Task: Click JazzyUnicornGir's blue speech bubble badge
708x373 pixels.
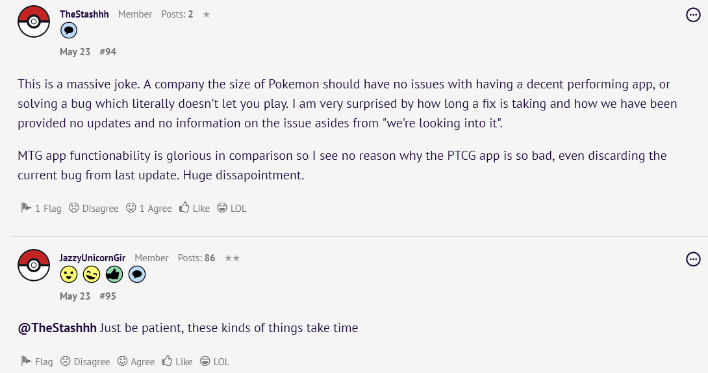Action: point(137,274)
